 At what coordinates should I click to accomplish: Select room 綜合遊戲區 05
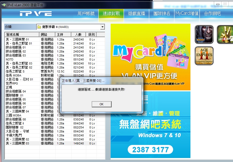click(32, 99)
